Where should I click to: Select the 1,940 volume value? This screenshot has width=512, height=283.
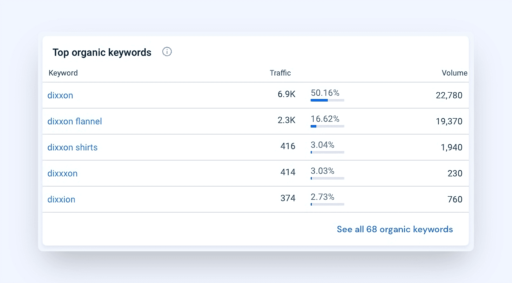(x=452, y=148)
